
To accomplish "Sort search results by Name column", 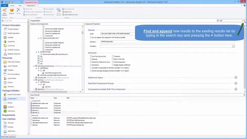I will coord(32,98).
